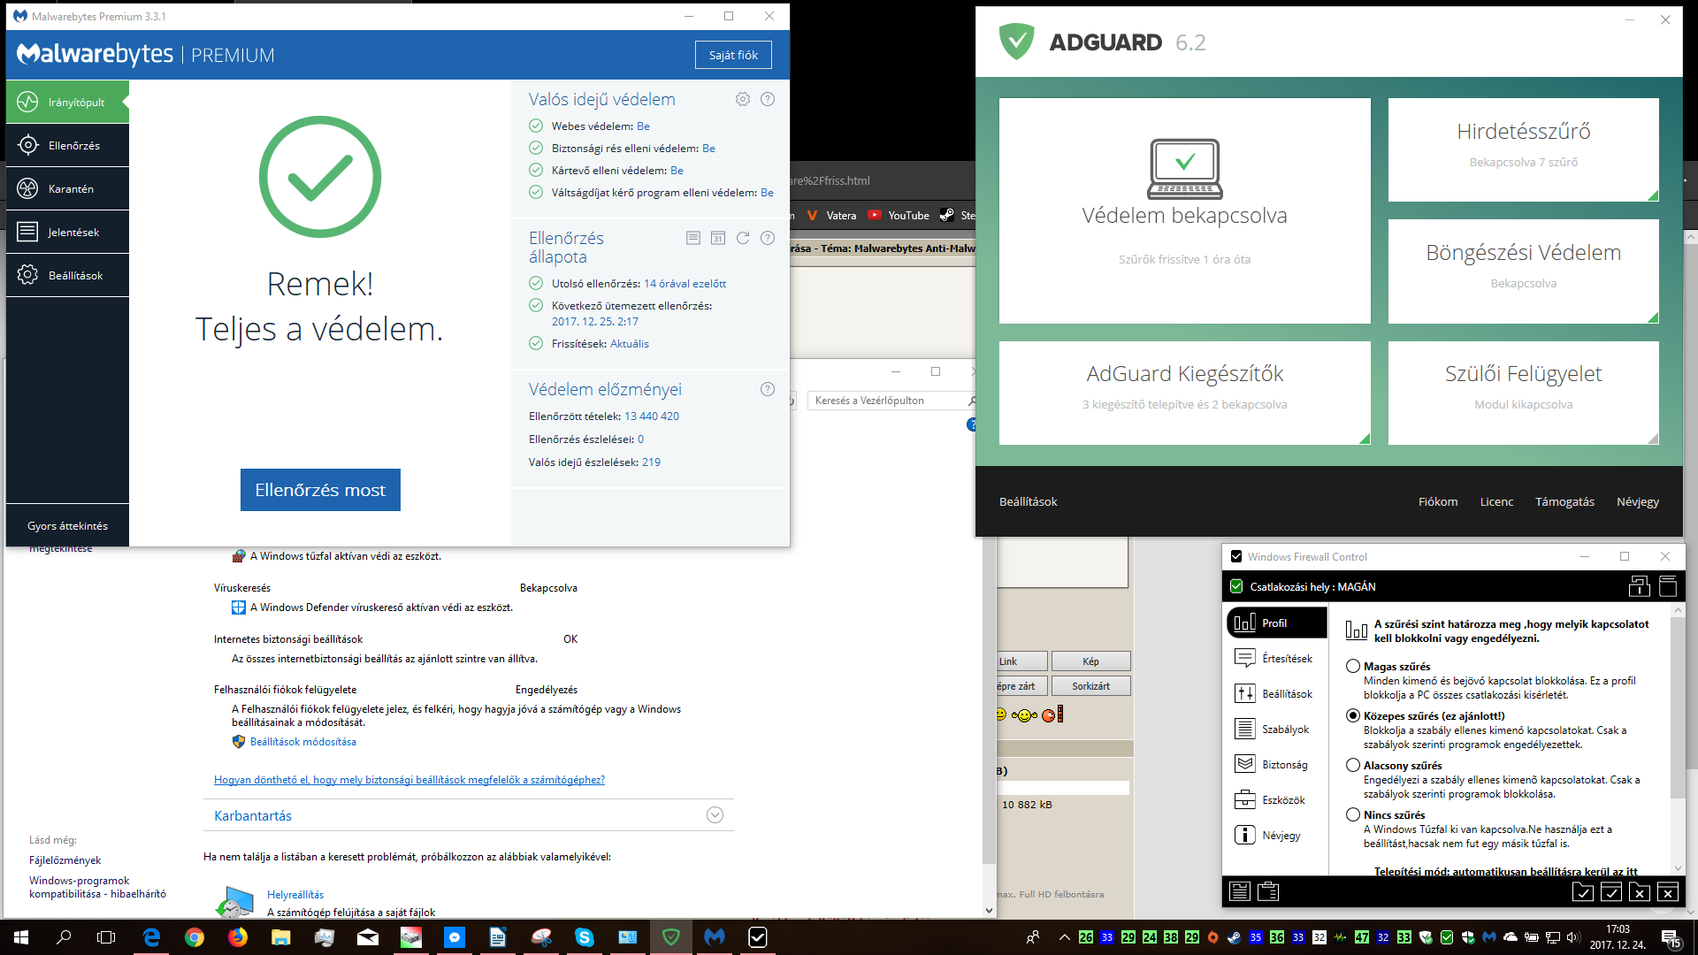Click the AdGuard shield logo
1698x955 pixels.
click(1016, 42)
